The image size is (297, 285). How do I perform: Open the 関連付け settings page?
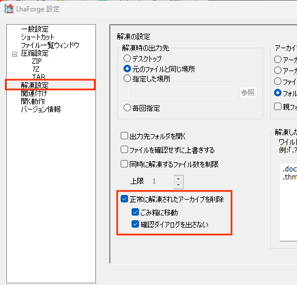[34, 93]
